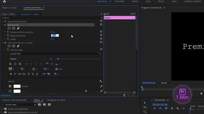This screenshot has width=204, height=114.
Task: Select rectangle mask tool under Barrido lineal
Action: pos(13,28)
